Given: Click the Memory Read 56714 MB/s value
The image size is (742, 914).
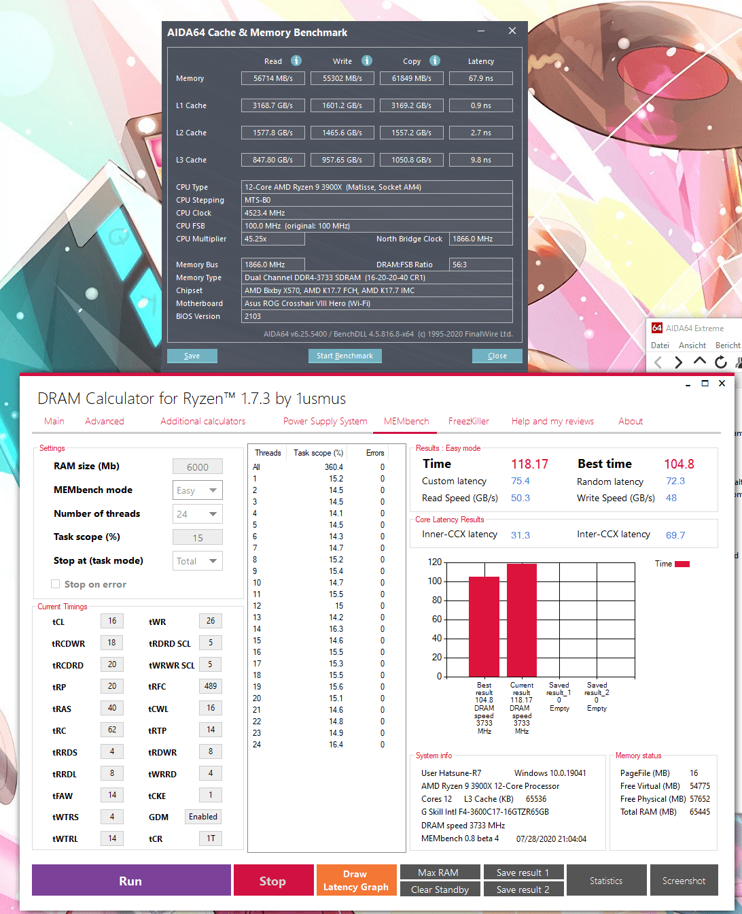Looking at the screenshot, I should click(x=273, y=78).
